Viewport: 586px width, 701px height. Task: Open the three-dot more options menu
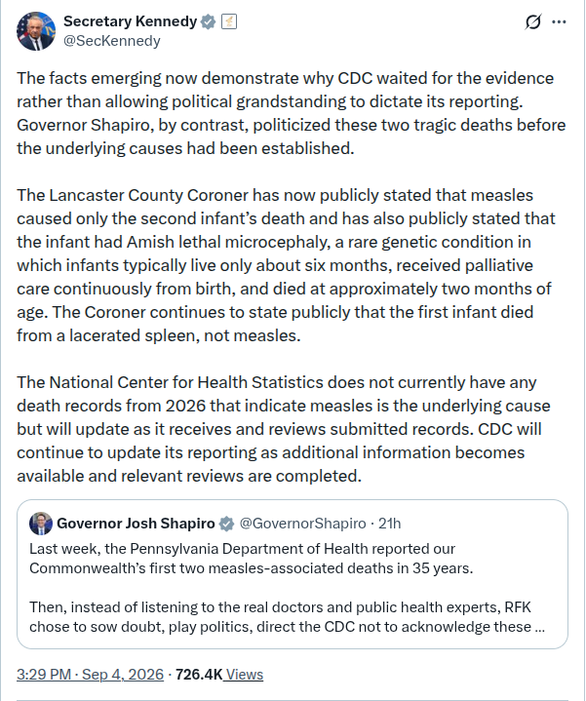pos(559,21)
